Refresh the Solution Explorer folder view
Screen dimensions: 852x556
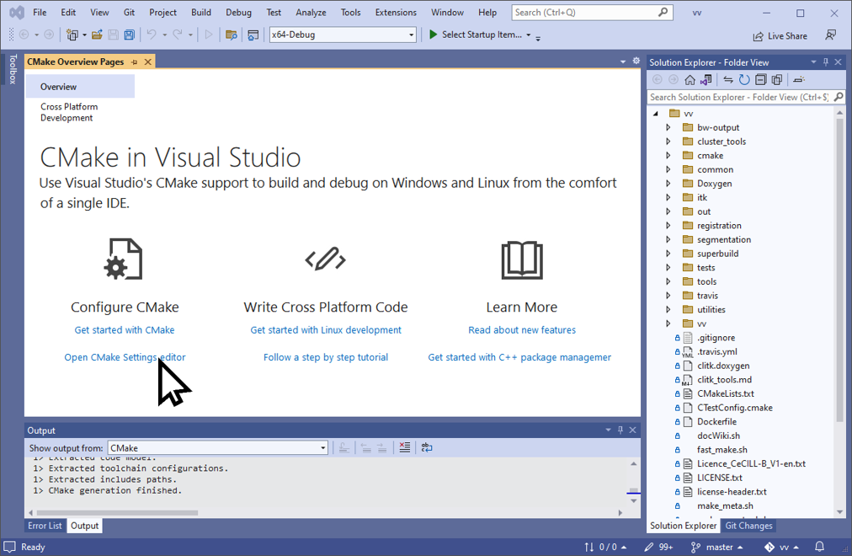pyautogui.click(x=744, y=80)
